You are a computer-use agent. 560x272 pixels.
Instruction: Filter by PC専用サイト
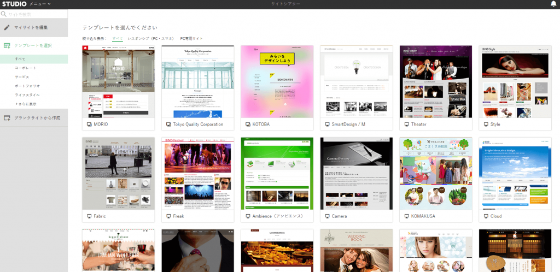point(191,38)
